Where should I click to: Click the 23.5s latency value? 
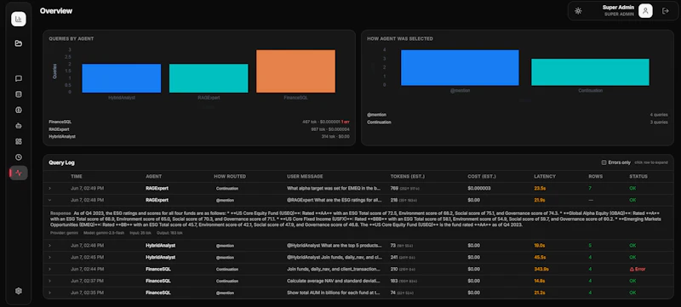540,188
